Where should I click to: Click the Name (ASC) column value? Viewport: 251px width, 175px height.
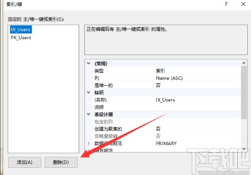point(169,78)
